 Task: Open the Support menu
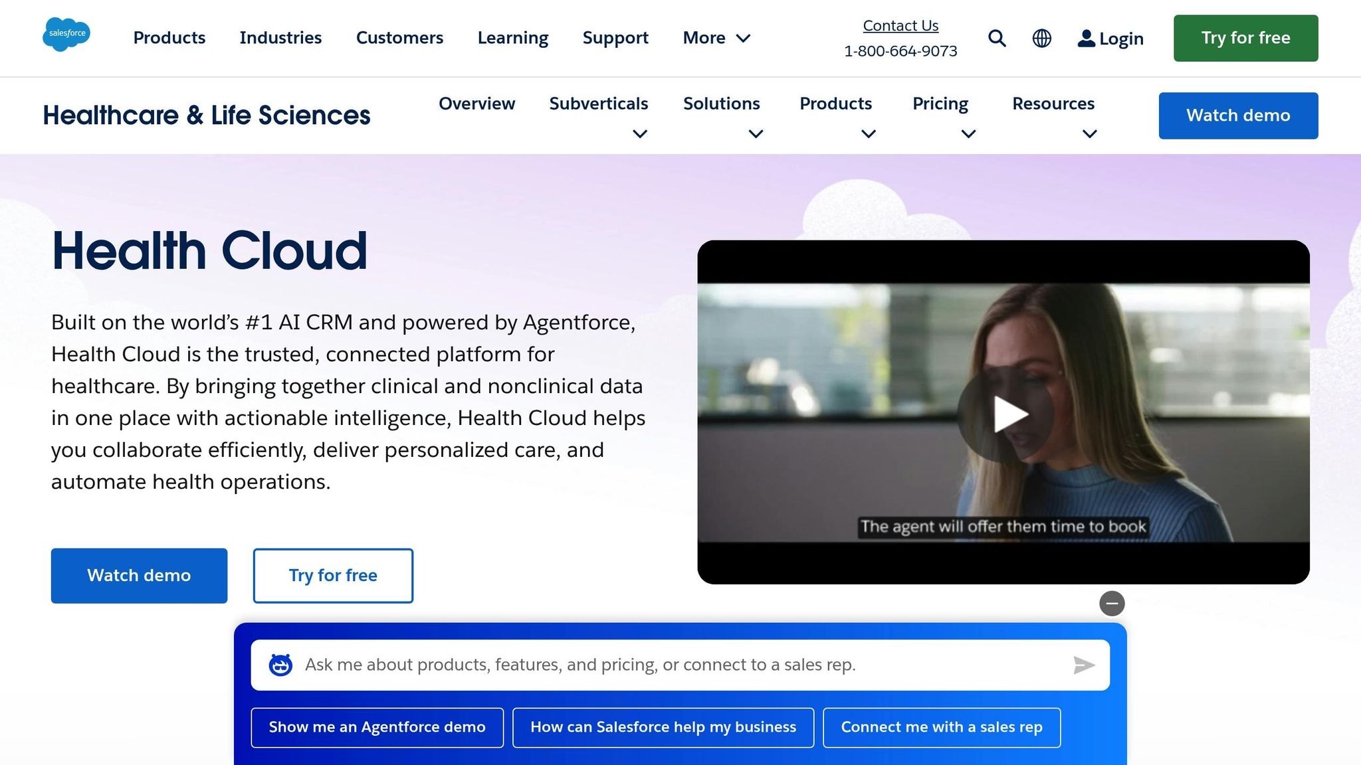coord(615,38)
